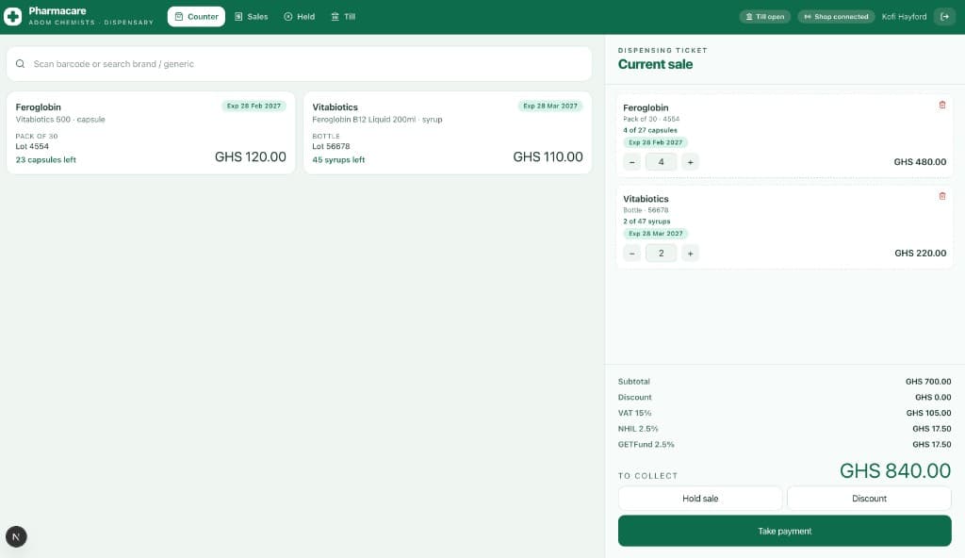Click the Pharmacare cross logo icon

click(x=12, y=17)
